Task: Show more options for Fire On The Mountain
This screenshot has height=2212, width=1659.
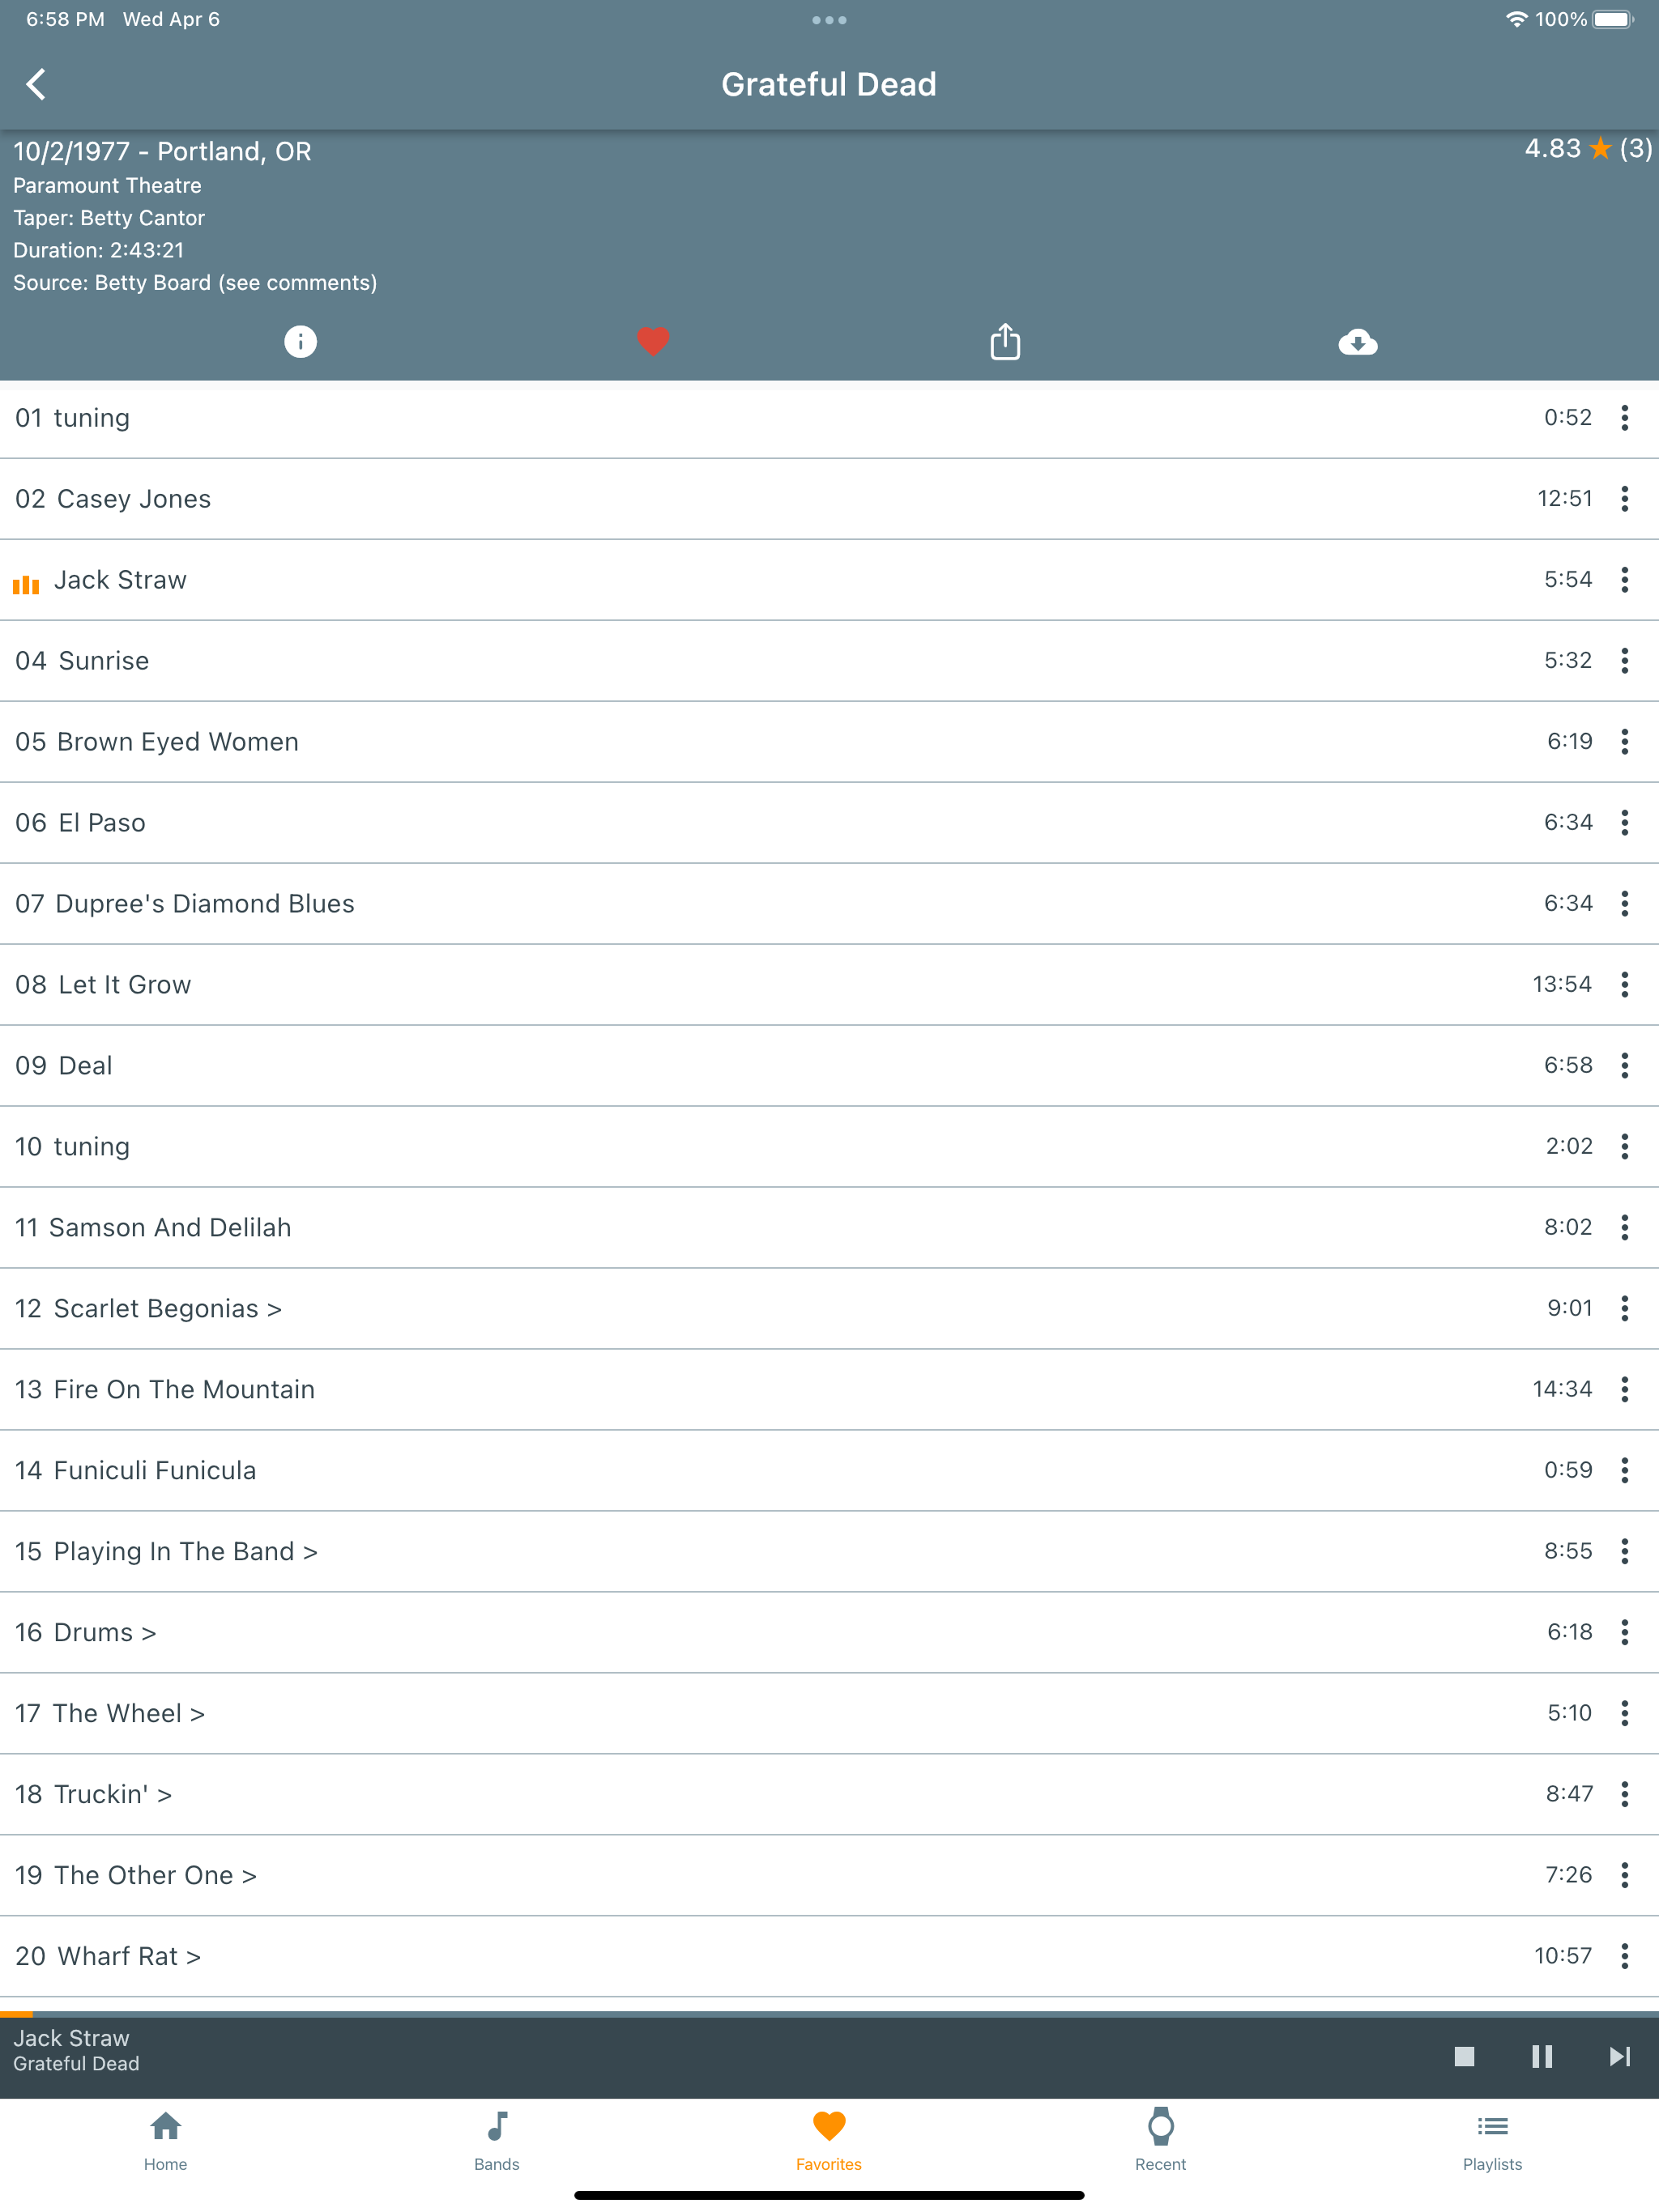Action: coord(1625,1390)
